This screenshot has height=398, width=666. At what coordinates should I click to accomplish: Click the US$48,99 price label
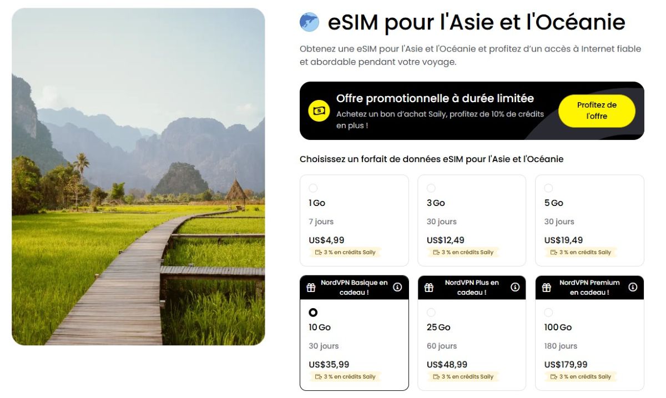point(446,364)
